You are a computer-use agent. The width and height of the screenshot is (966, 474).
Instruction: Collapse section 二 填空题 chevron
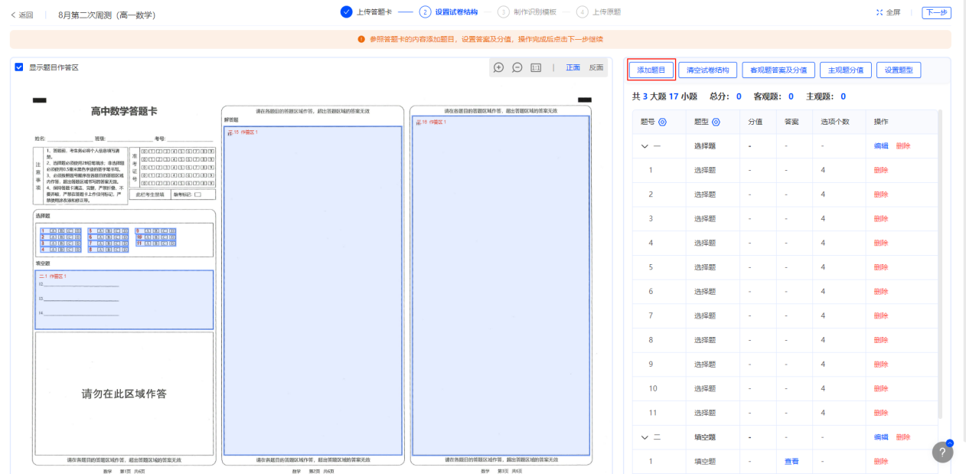click(x=645, y=437)
